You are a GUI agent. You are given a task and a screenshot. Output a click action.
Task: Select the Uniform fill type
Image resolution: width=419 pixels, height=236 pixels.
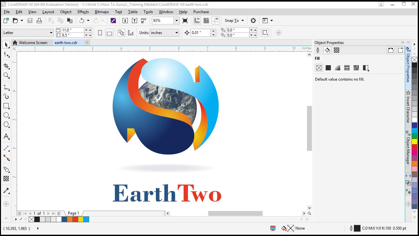[x=328, y=68]
